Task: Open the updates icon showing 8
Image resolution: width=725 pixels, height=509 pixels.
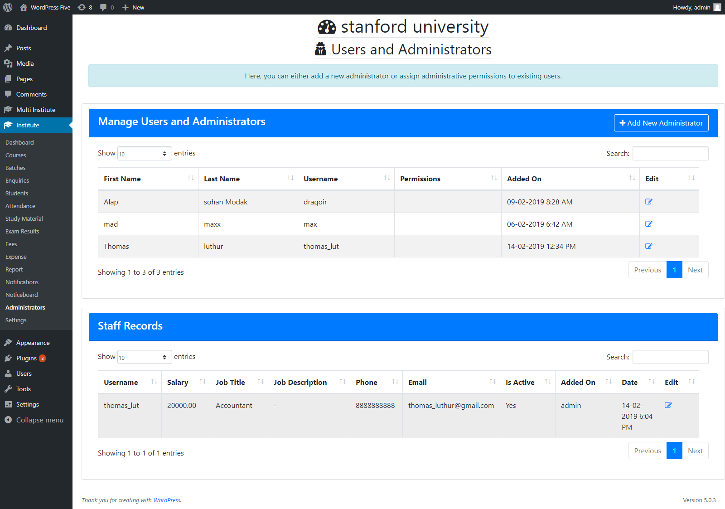Action: (85, 7)
